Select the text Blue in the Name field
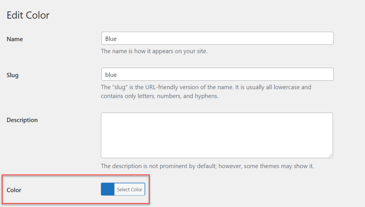The width and height of the screenshot is (365, 207). 110,38
